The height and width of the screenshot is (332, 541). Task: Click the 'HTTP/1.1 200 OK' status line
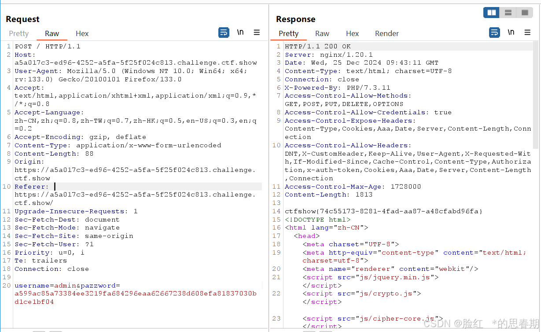(318, 46)
